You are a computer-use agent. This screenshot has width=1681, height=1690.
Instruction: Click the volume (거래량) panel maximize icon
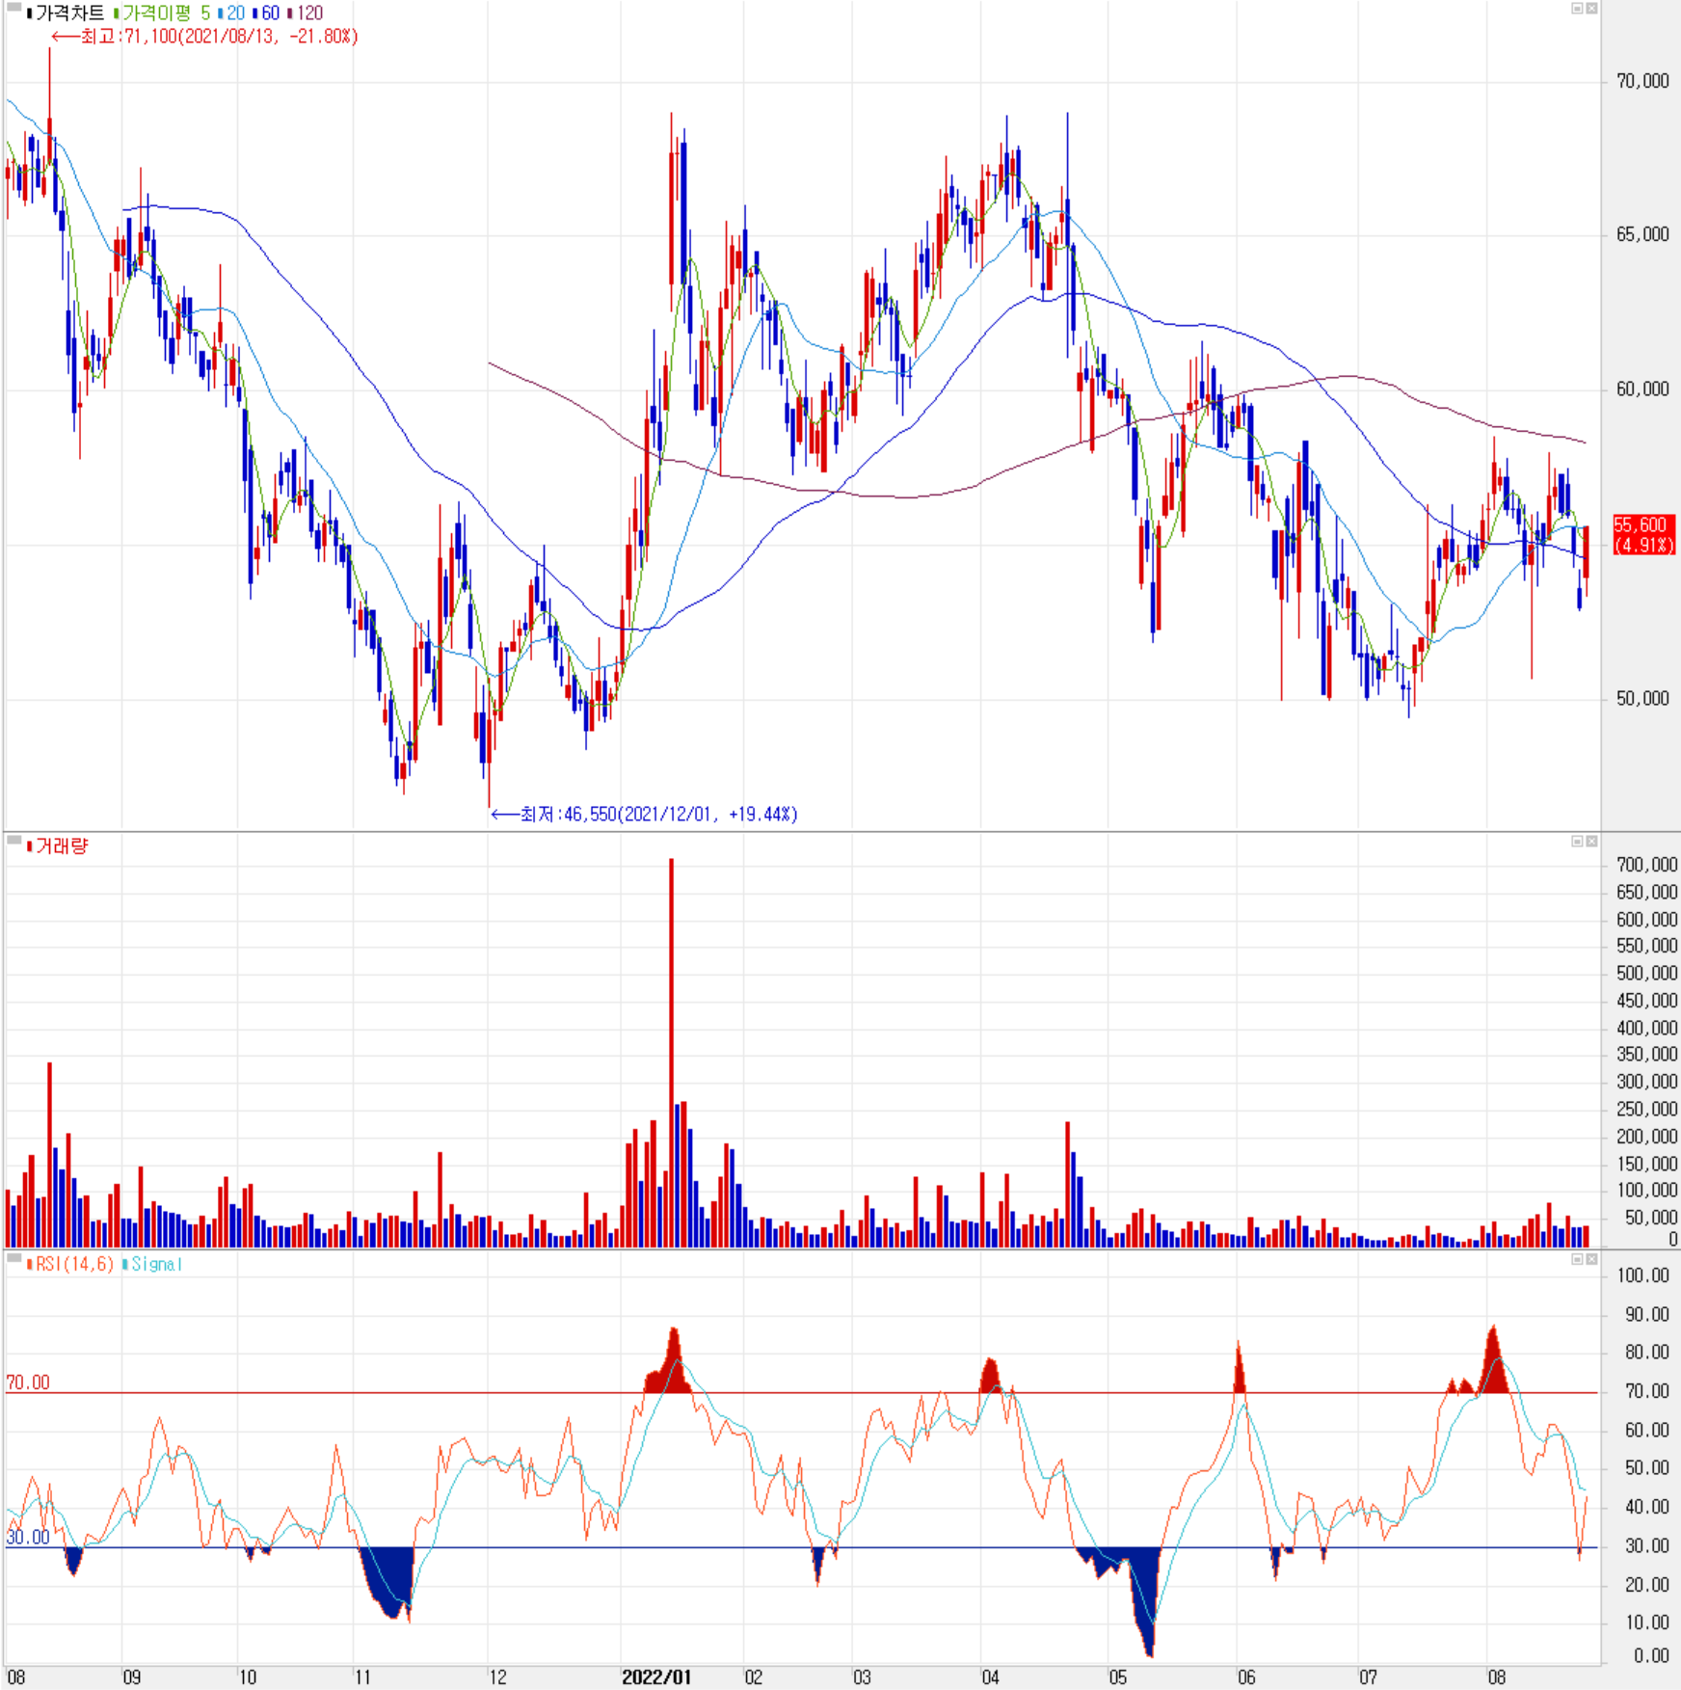(x=1577, y=842)
